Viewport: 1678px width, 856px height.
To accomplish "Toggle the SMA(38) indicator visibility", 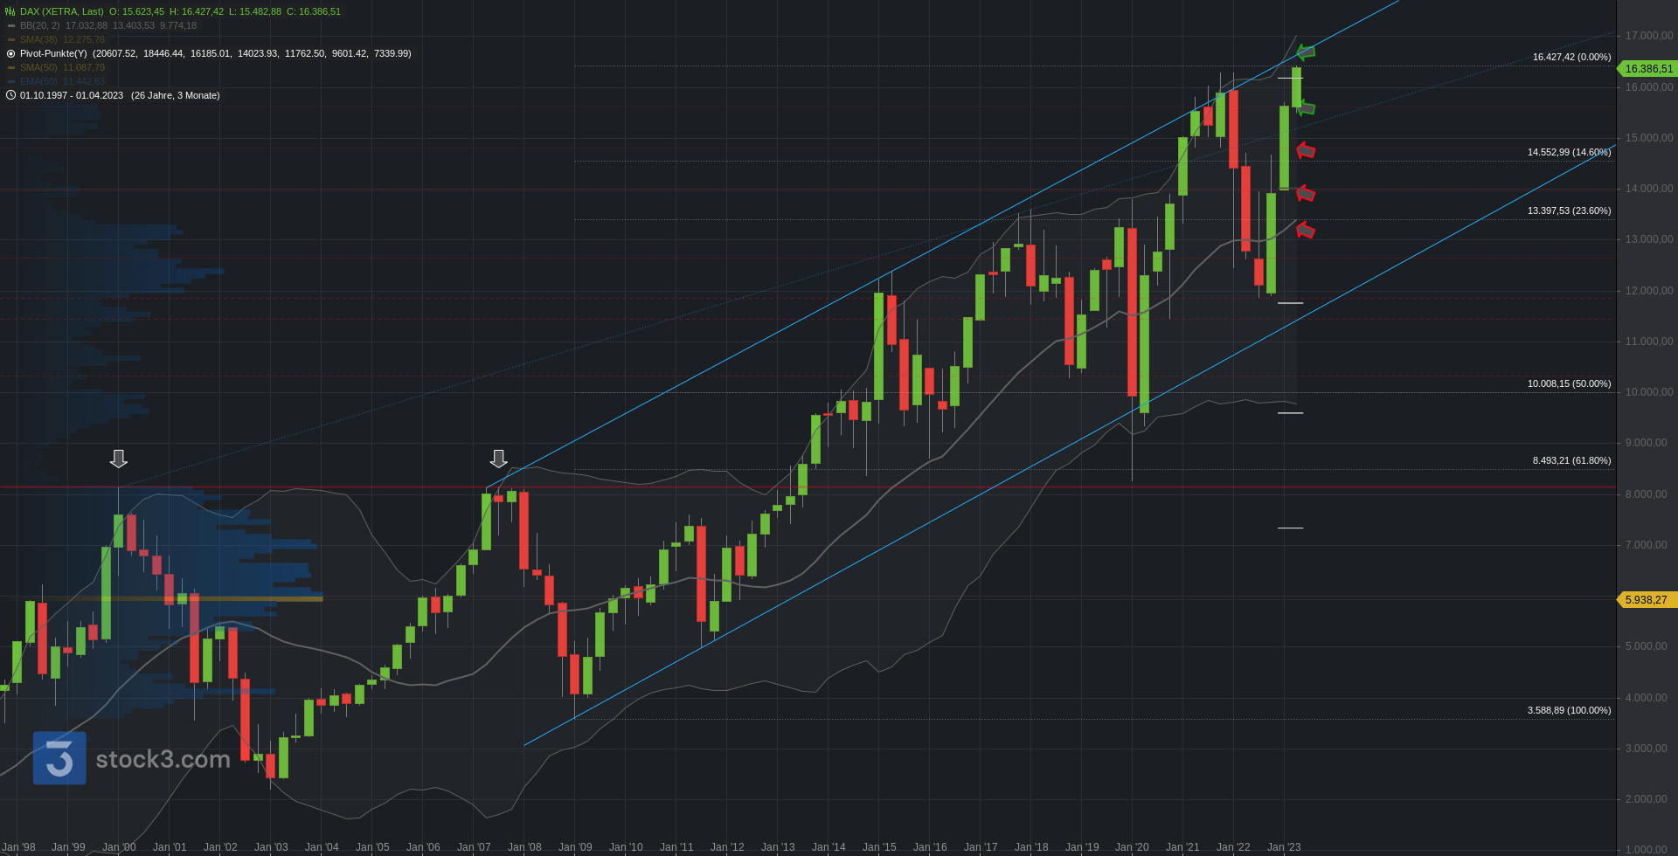I will (11, 39).
